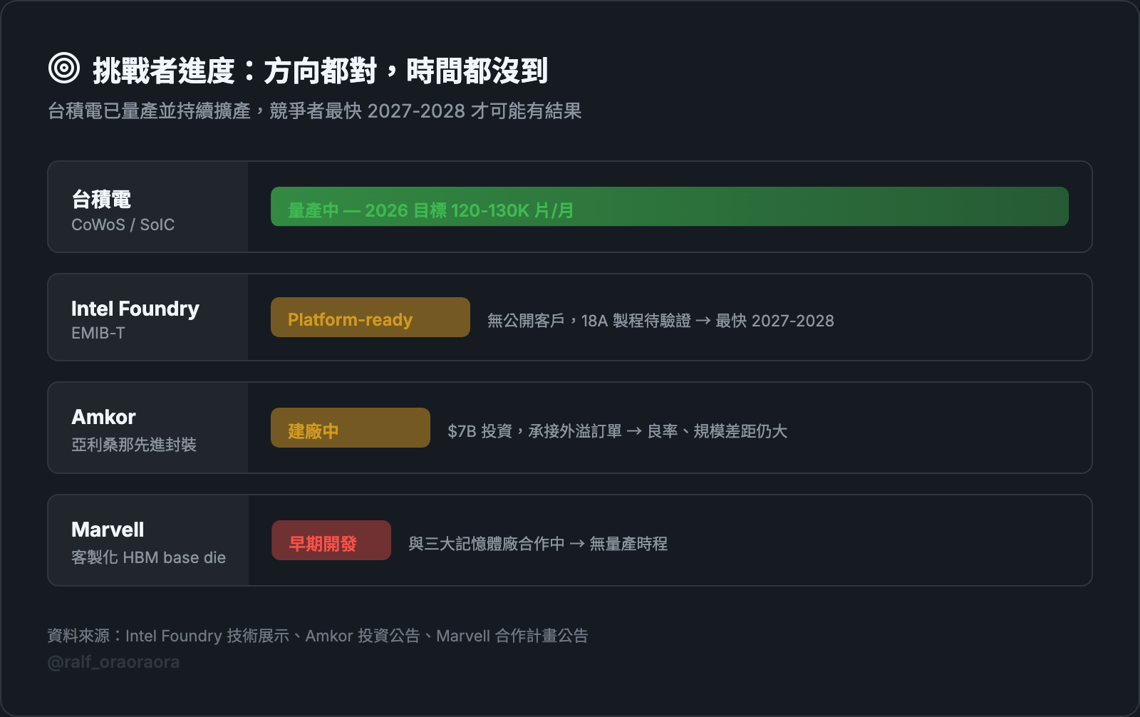
Task: Select the Amkor row label
Action: (103, 417)
